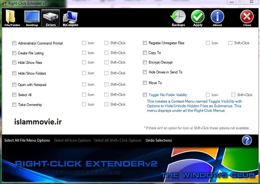Check Shift+Click for Open with Notepad
The height and width of the screenshot is (184, 260).
(106, 84)
